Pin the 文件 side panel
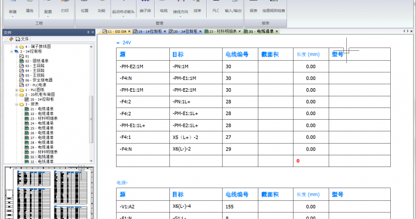 click(x=88, y=32)
